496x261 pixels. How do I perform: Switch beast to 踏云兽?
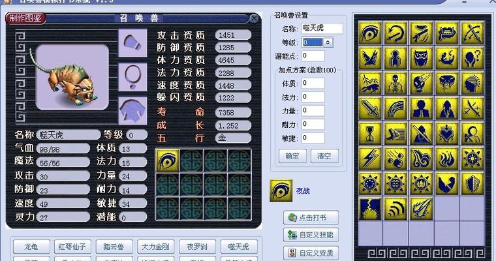click(114, 247)
